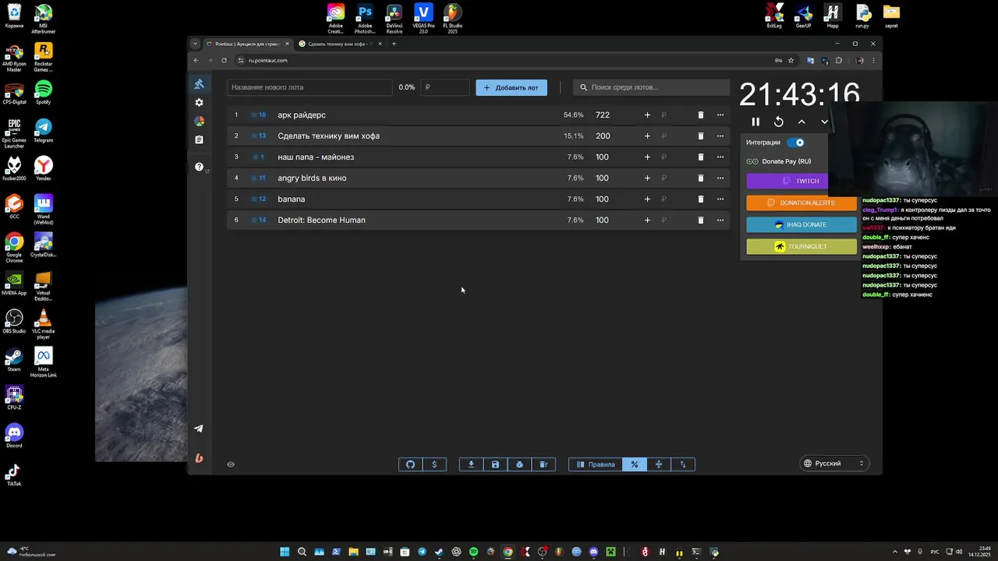Open the browser tab list dropdown arrow
Screen dimensions: 998x561
click(195, 44)
